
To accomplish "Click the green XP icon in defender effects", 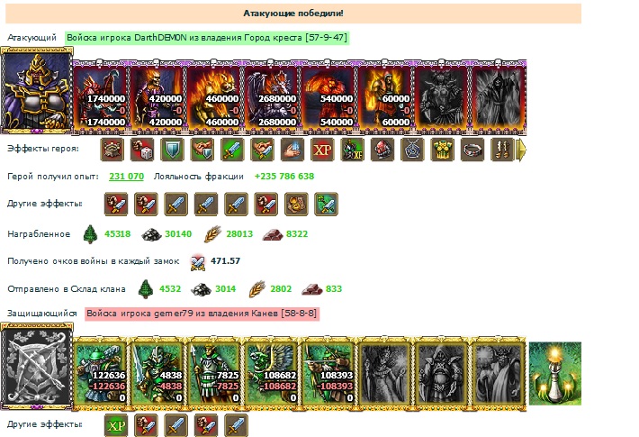I will (116, 425).
